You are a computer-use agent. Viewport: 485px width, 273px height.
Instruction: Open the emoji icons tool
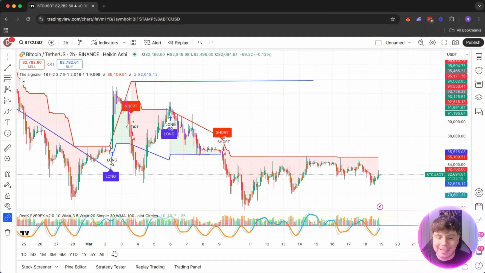click(8, 133)
